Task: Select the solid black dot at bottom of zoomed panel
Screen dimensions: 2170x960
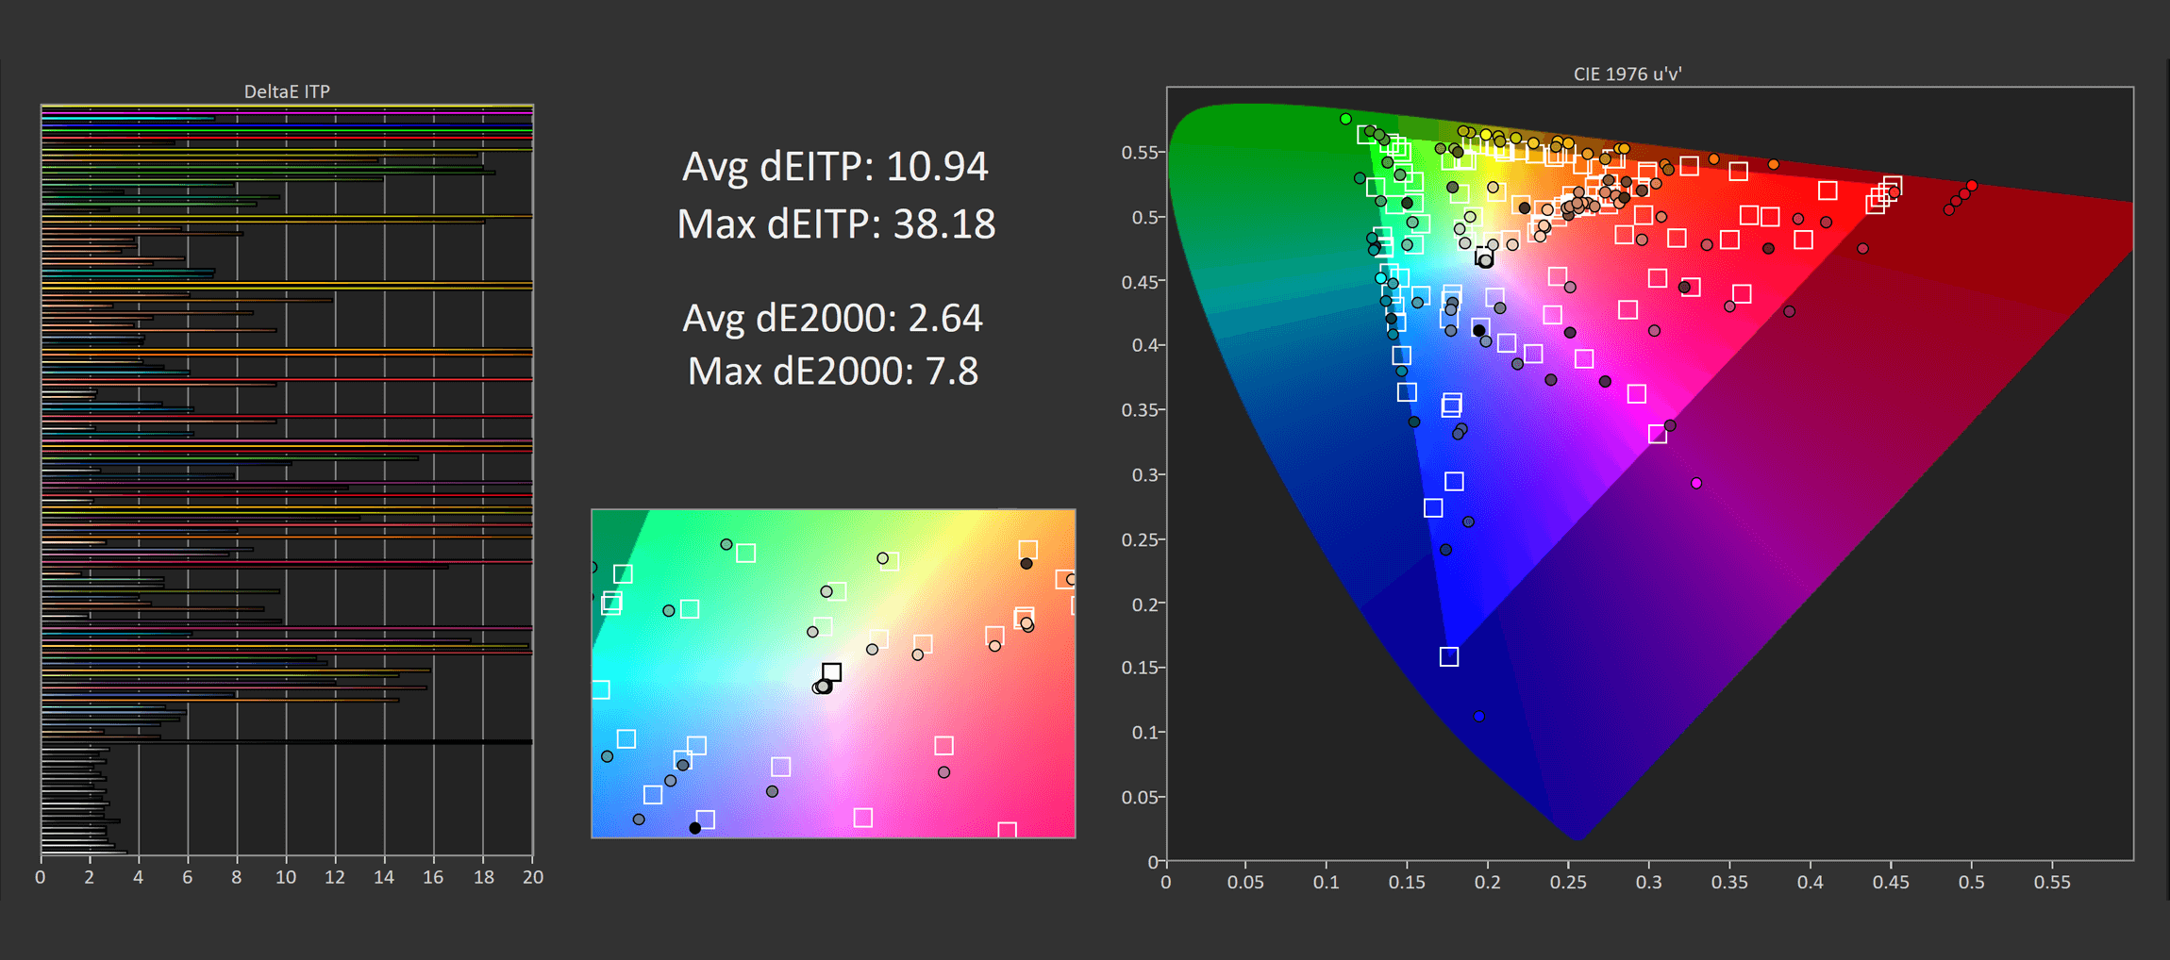Action: coord(695,828)
